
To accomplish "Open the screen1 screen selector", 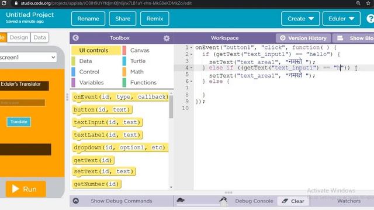I will (x=28, y=57).
